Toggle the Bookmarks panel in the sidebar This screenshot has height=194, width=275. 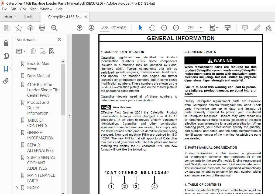6,69
